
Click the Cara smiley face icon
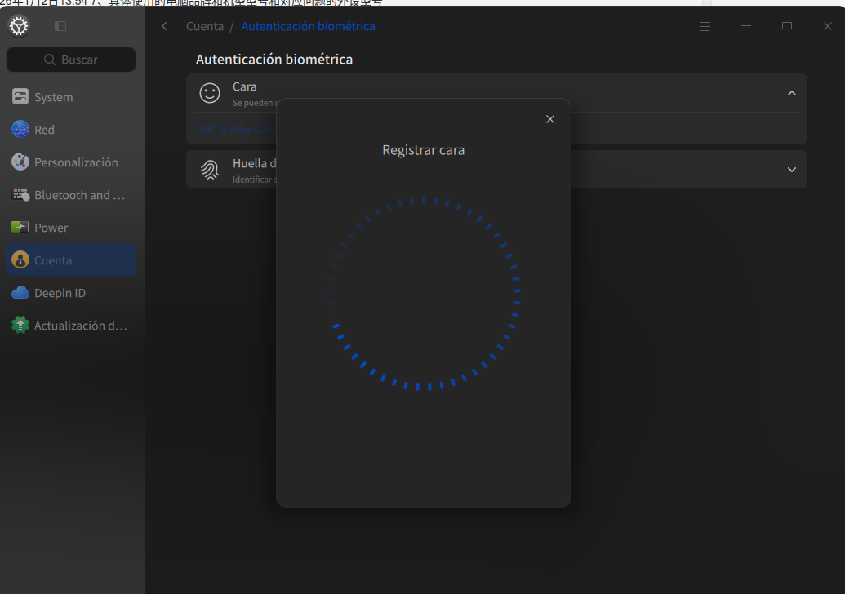click(x=210, y=93)
